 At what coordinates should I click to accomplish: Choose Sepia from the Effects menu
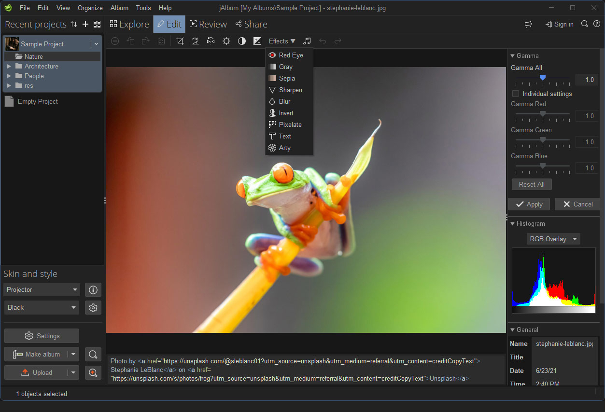click(289, 78)
